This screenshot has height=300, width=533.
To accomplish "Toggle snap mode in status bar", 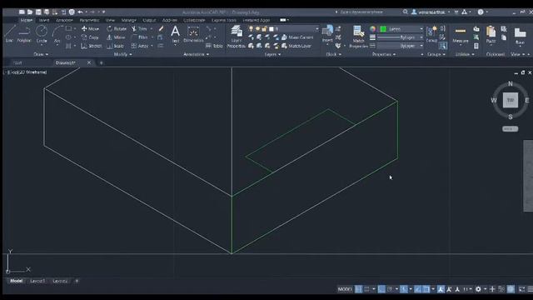I will click(x=366, y=289).
